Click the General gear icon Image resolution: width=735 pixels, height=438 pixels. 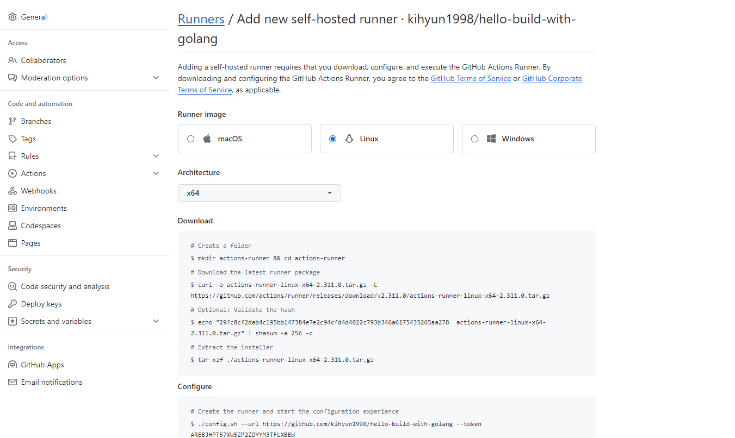[13, 17]
